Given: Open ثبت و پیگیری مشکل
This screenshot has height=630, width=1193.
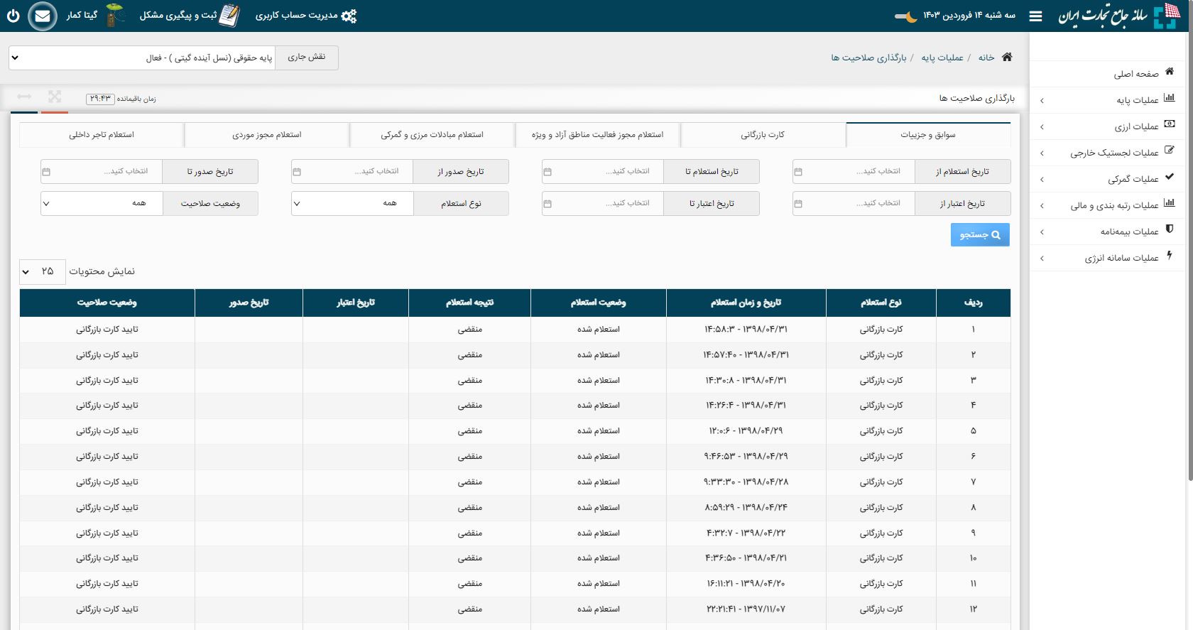Looking at the screenshot, I should [190, 15].
